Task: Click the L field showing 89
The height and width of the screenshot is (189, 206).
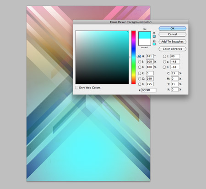Action: click(x=175, y=56)
